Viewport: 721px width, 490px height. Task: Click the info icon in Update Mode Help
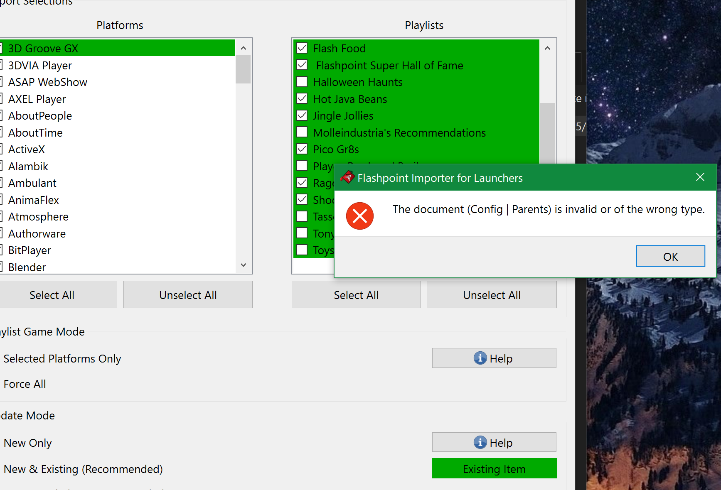(480, 442)
